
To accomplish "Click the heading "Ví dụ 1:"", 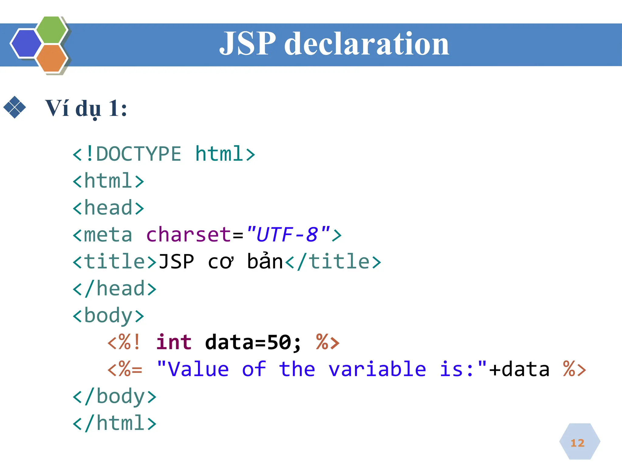I will (86, 109).
